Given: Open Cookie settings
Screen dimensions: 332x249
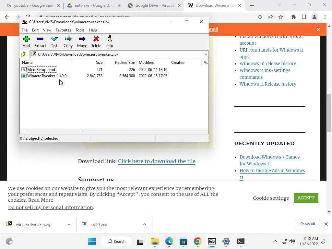Looking at the screenshot, I should 271,198.
